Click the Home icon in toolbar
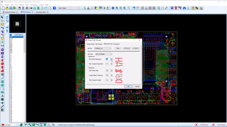Screen dimensions: 227x127 click(x=19, y=8)
